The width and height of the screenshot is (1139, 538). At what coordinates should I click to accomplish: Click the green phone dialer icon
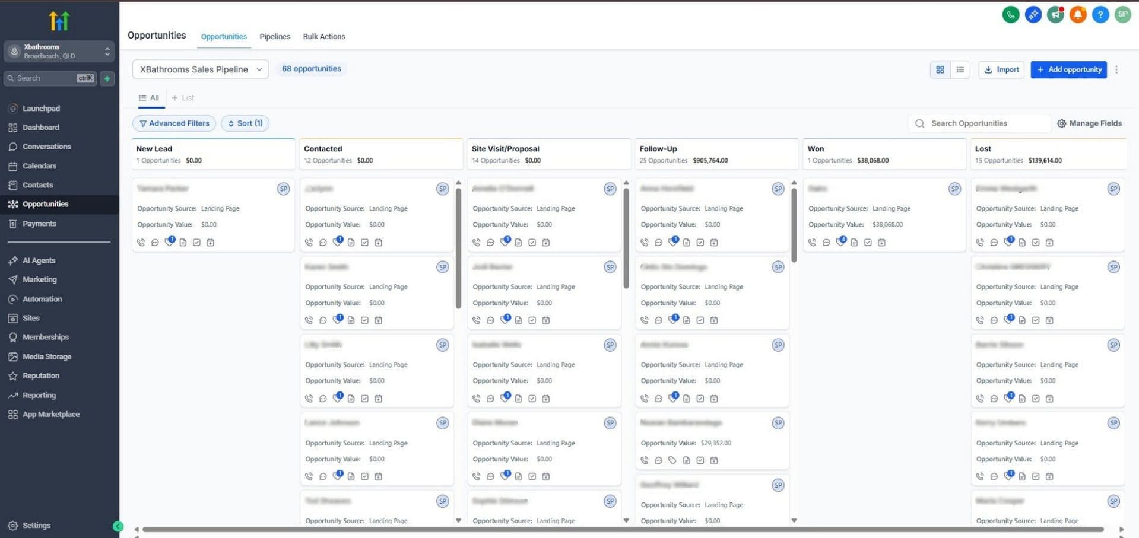coord(1010,15)
